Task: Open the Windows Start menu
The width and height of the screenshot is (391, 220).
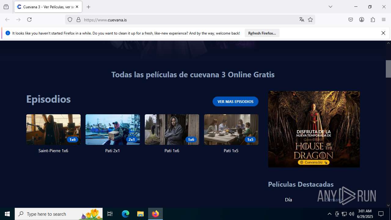Action: click(7, 214)
